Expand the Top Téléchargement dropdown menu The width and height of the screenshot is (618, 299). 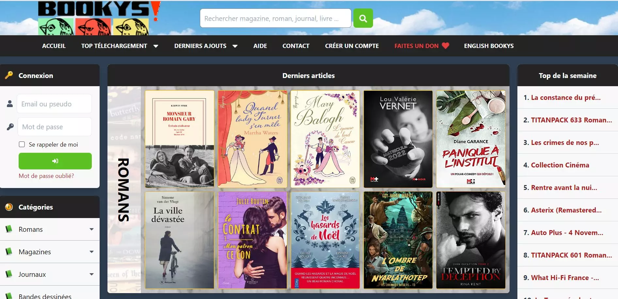click(156, 46)
